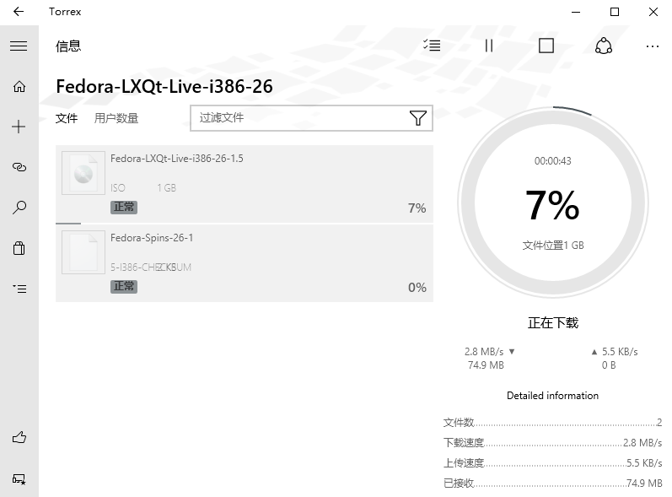Open the list icon in sidebar
Viewport: 672px width, 497px height.
coord(19,289)
